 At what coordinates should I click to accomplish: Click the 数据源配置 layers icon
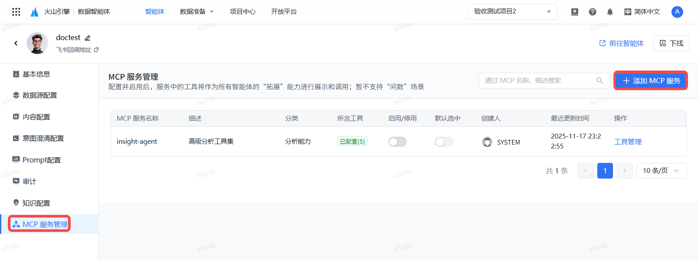coord(16,95)
